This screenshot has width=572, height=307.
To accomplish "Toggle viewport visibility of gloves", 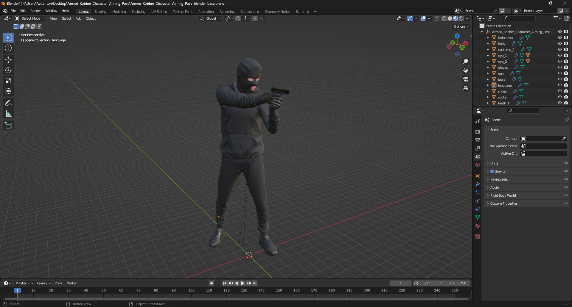I will 560,67.
